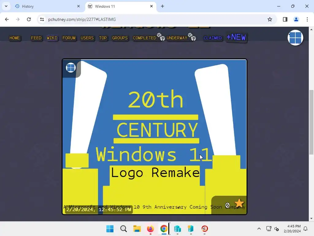Click the panel's 0 star count
This screenshot has height=236, width=314.
coord(227,205)
